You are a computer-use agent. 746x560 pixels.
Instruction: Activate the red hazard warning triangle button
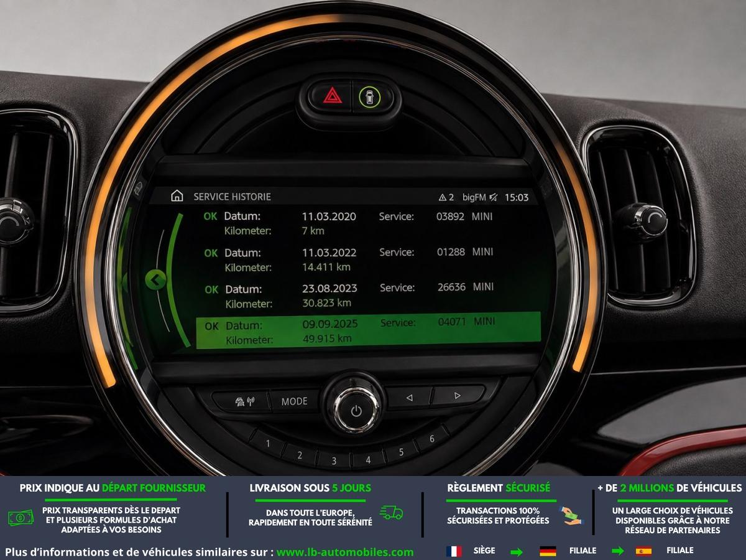coord(333,96)
